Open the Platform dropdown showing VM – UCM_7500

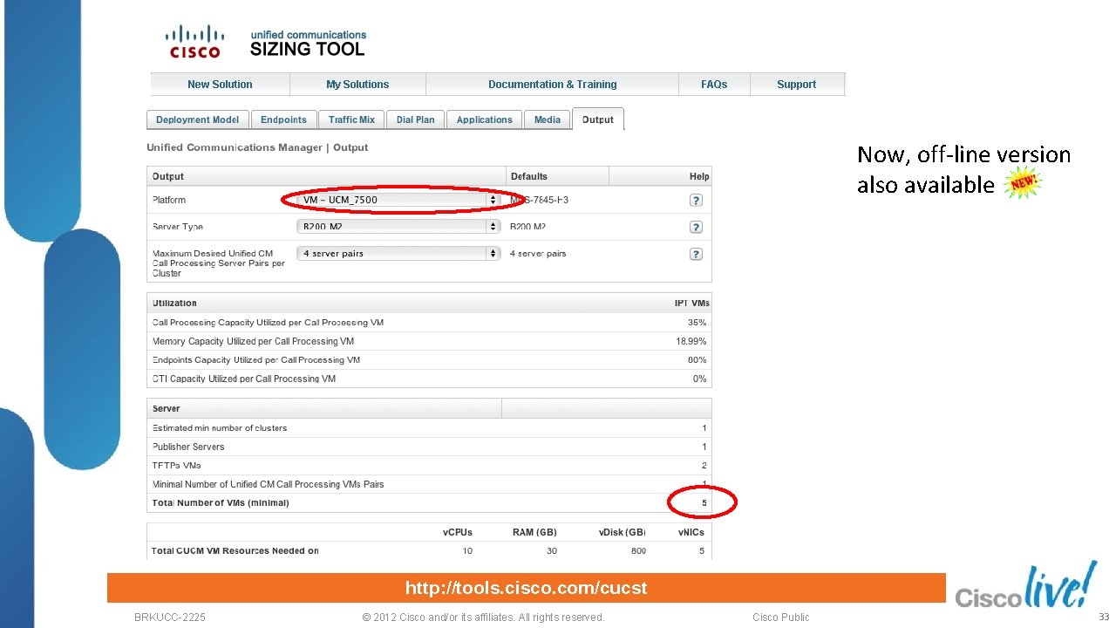pos(398,200)
